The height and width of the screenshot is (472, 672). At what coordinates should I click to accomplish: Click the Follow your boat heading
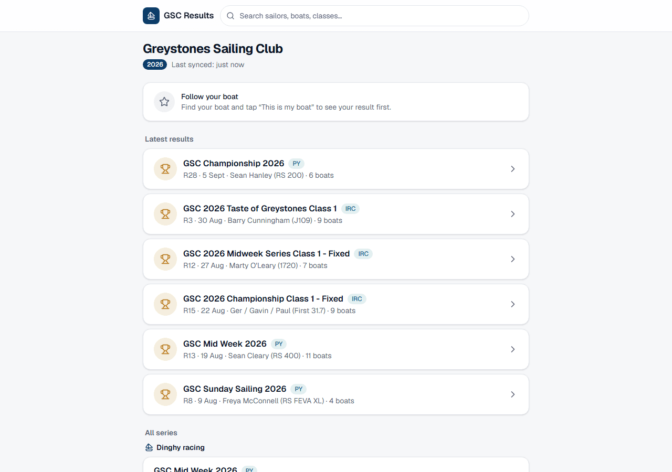[x=209, y=96]
